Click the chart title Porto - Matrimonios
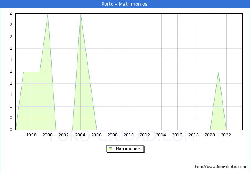The image size is (250, 173). tap(125, 4)
